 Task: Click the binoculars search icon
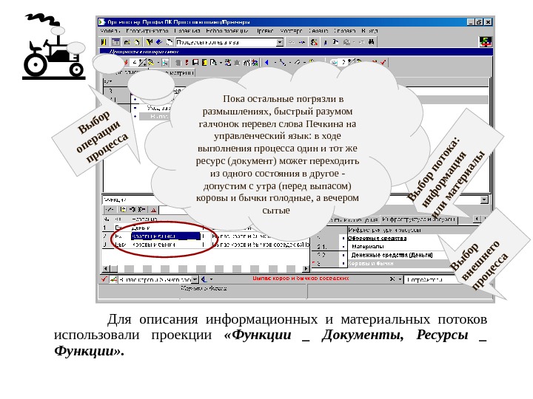[x=371, y=42]
